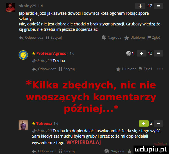Mark ProfesorAgresor's reply as Ulubione
This screenshot has width=169, height=154.
pos(126,69)
